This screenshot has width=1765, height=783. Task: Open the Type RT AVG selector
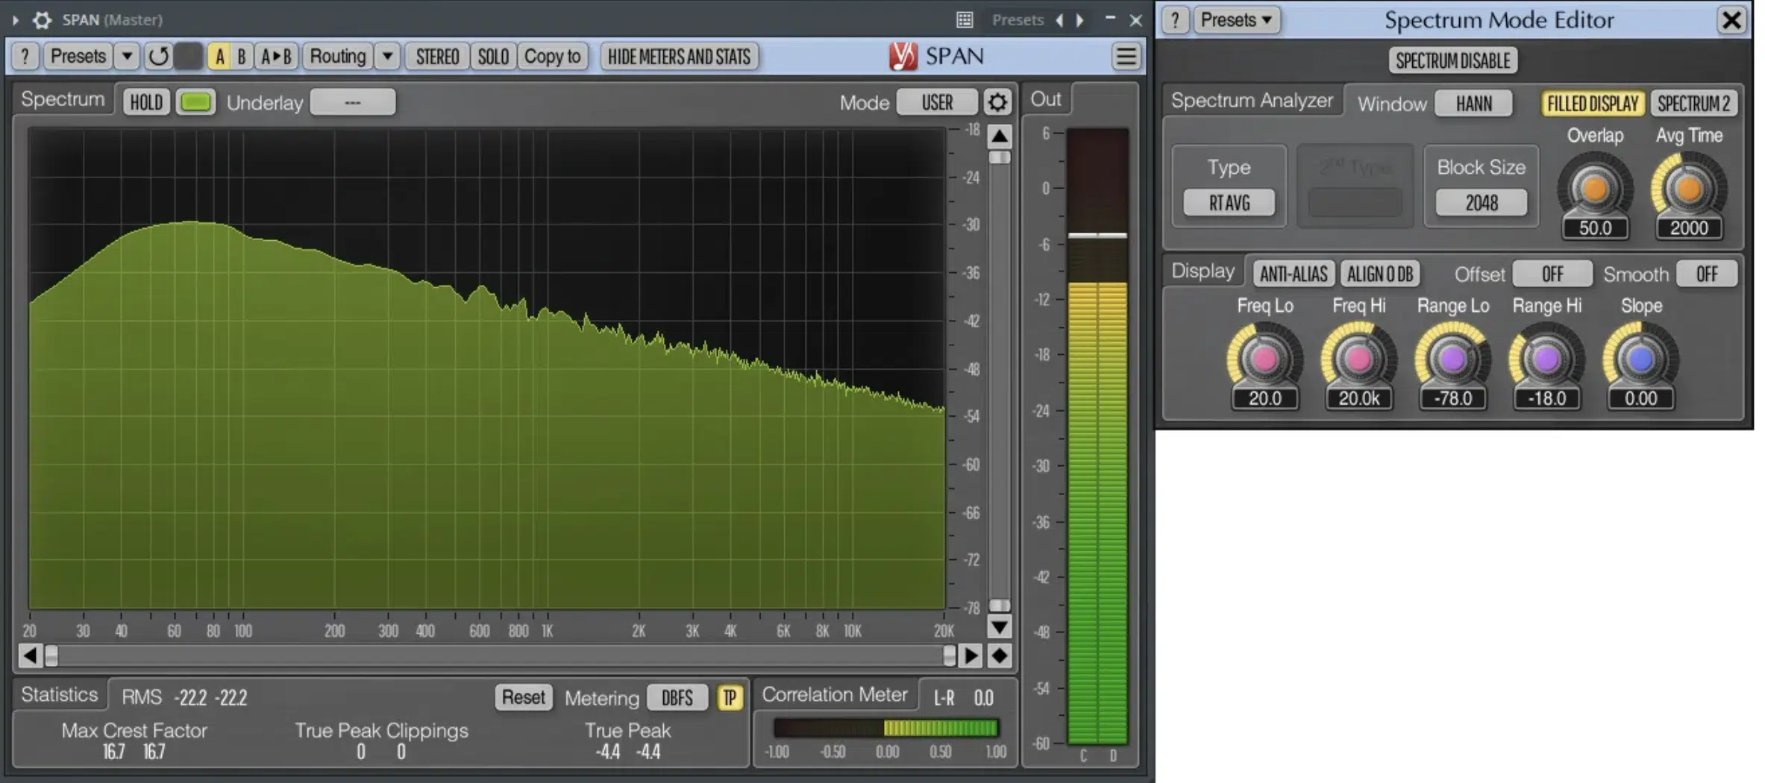coord(1229,202)
